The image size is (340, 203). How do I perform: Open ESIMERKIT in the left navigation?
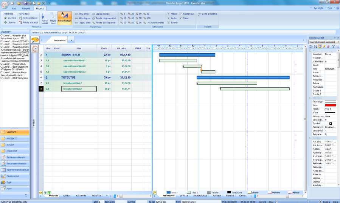pyautogui.click(x=15, y=151)
